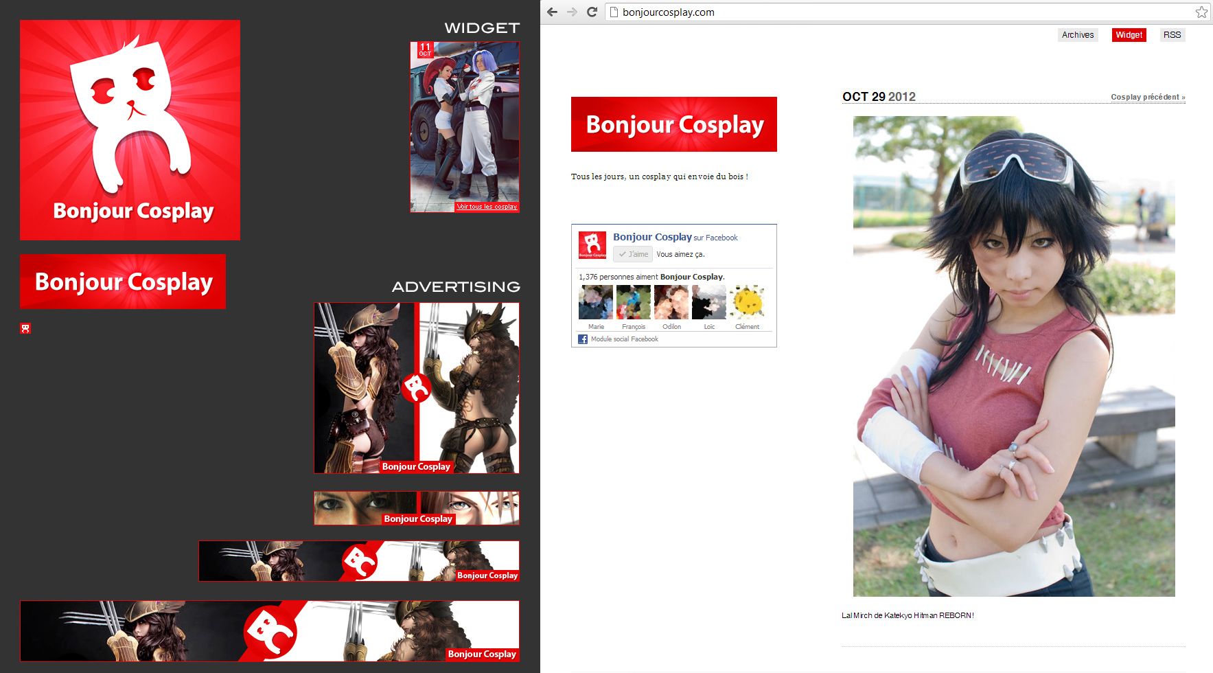This screenshot has width=1213, height=673.
Task: Bookmark the page with the star icon
Action: (x=1201, y=12)
